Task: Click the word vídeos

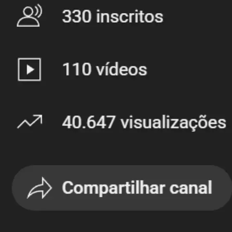Action: (122, 69)
